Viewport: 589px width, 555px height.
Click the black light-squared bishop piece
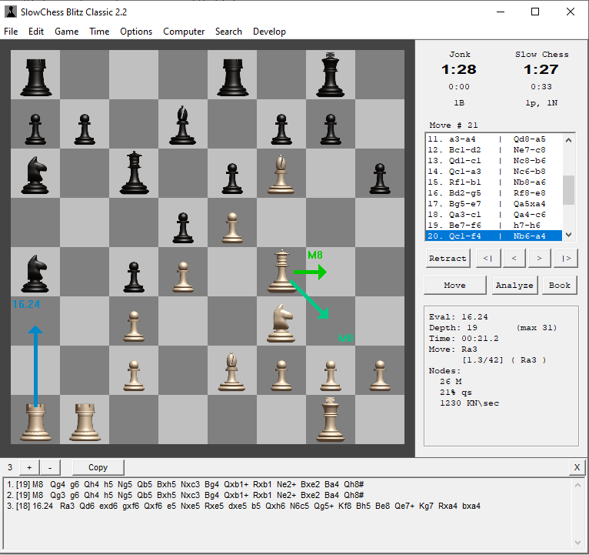tap(183, 124)
